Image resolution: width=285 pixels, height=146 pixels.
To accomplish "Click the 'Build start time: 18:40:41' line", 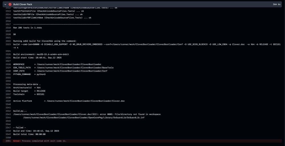I will coord(37,58).
